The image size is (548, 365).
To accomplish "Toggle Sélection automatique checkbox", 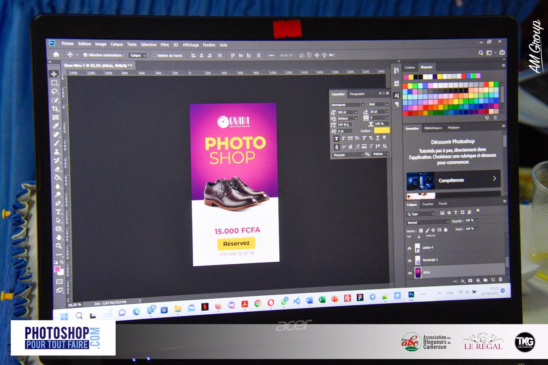I will click(x=85, y=55).
